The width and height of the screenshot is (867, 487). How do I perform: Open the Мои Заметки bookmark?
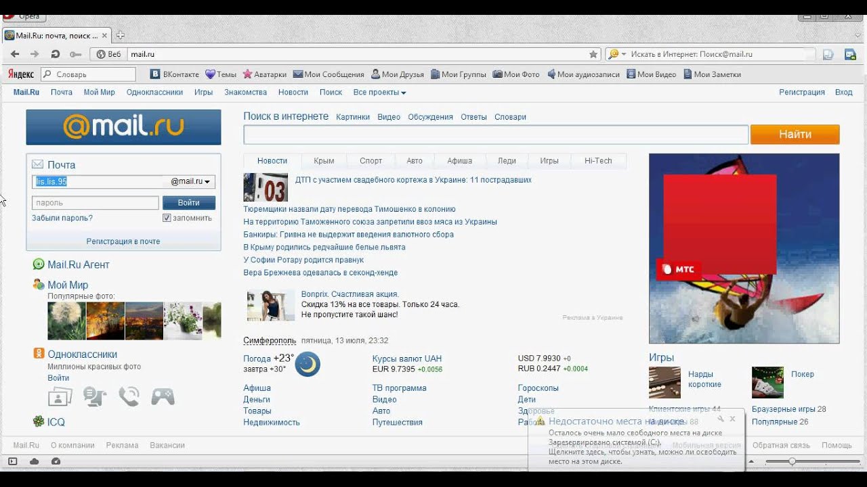[712, 74]
